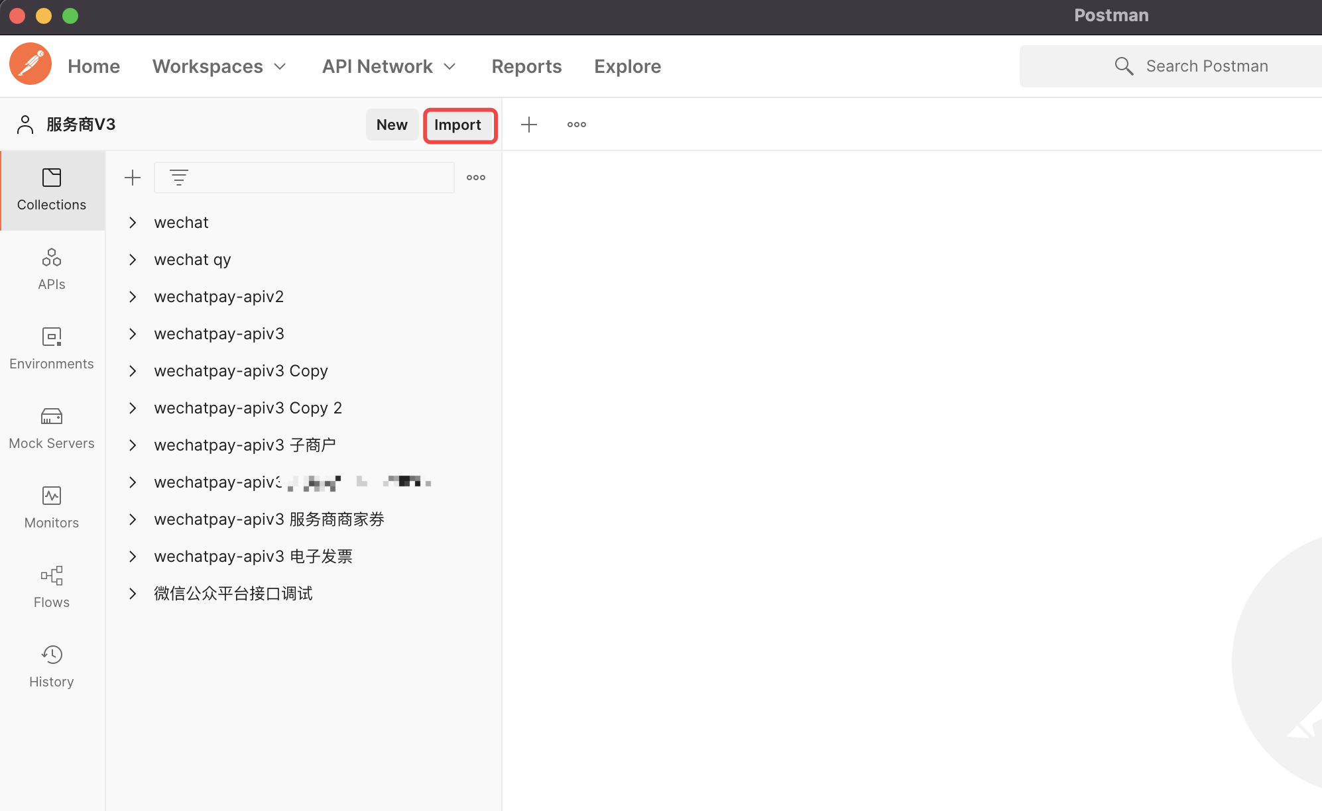Open the APIs sidebar tab

pyautogui.click(x=52, y=270)
